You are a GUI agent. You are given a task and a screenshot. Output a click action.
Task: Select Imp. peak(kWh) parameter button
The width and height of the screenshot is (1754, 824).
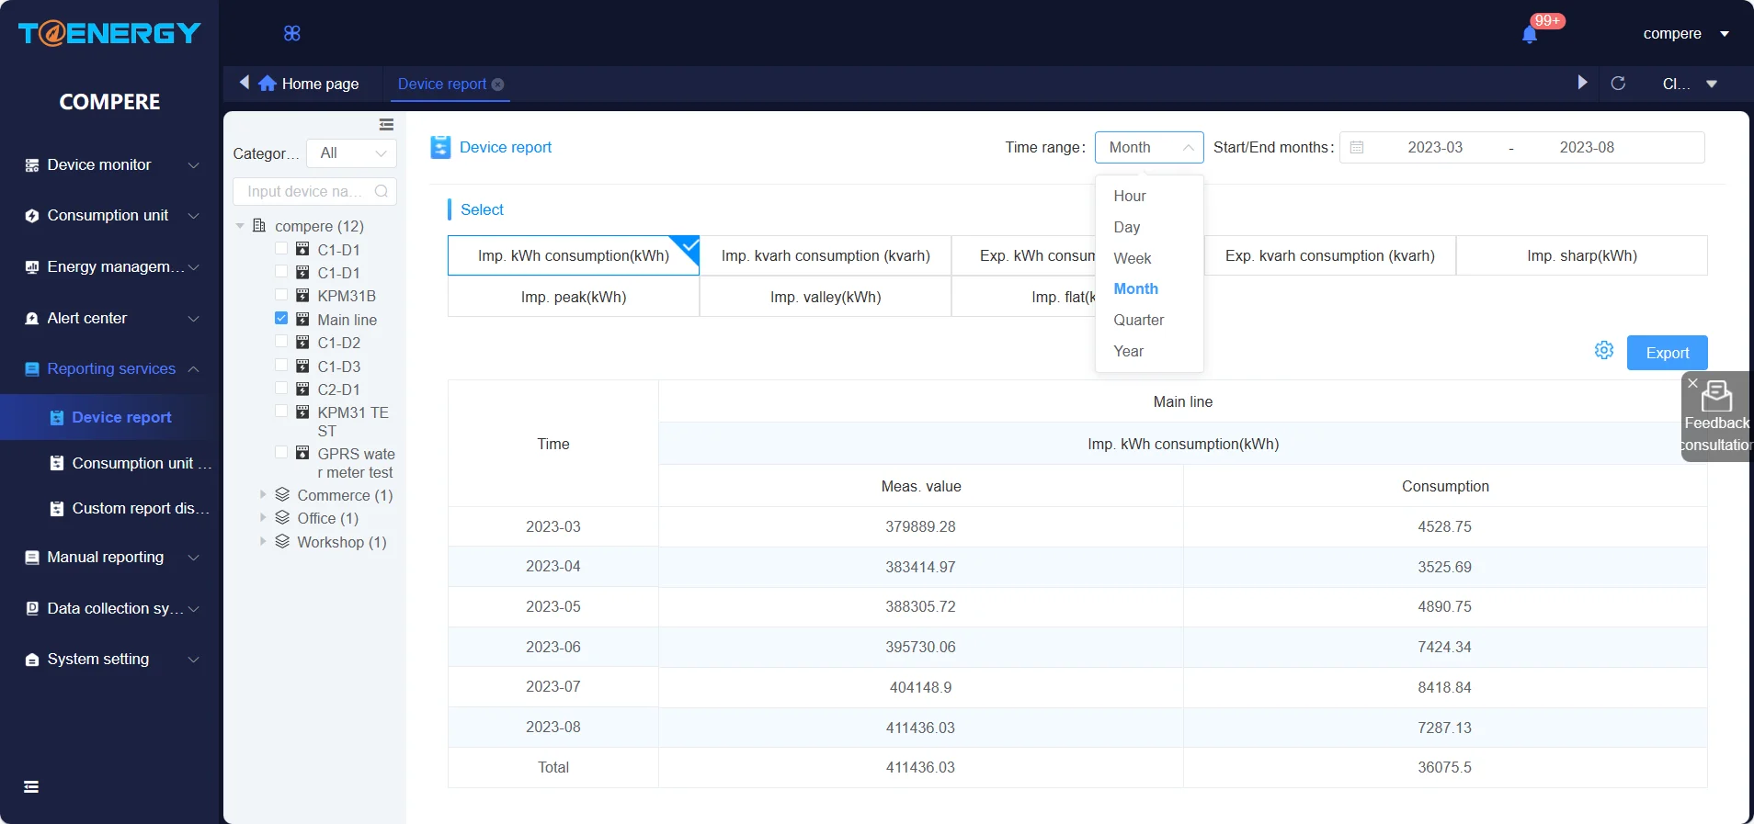pyautogui.click(x=573, y=297)
